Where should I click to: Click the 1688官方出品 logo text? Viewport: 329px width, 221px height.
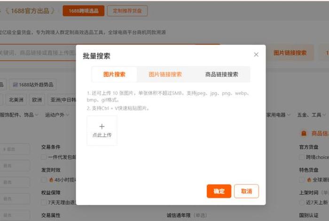[x=30, y=11]
